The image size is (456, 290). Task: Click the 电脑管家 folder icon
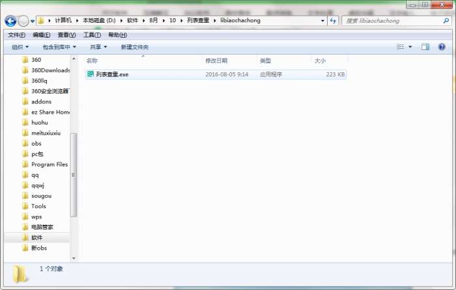click(25, 227)
